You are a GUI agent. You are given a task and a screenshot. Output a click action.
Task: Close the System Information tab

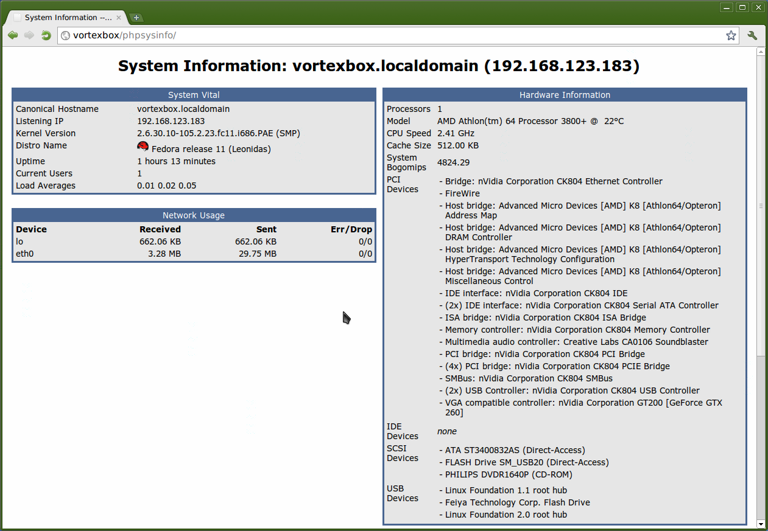click(x=119, y=18)
